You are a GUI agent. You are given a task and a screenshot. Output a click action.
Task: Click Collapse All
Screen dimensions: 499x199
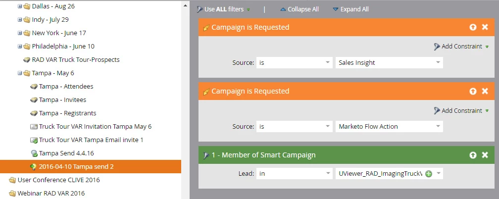(300, 9)
